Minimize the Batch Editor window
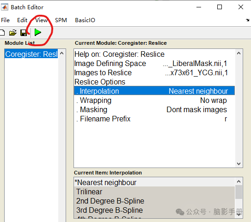The width and height of the screenshot is (251, 222). (199, 7)
